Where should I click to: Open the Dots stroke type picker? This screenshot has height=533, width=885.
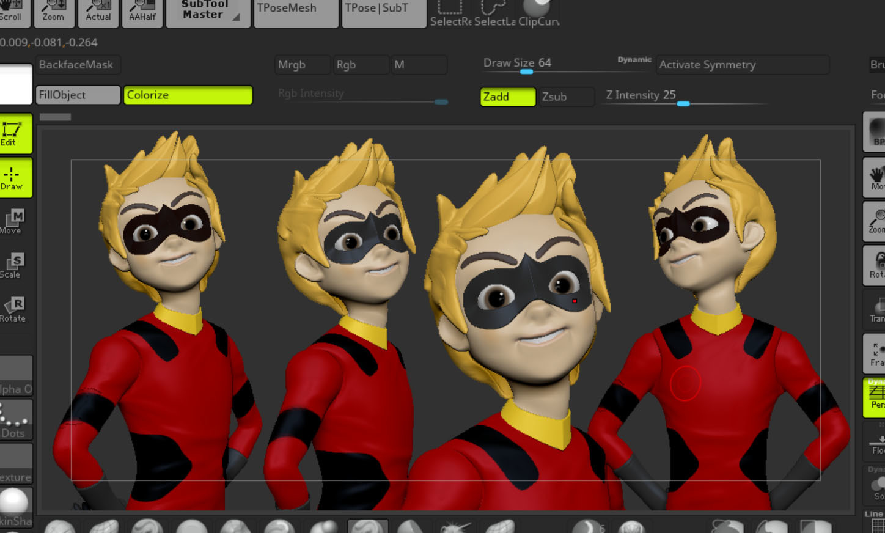(16, 421)
